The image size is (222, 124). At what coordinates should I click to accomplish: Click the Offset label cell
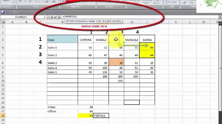(62, 111)
